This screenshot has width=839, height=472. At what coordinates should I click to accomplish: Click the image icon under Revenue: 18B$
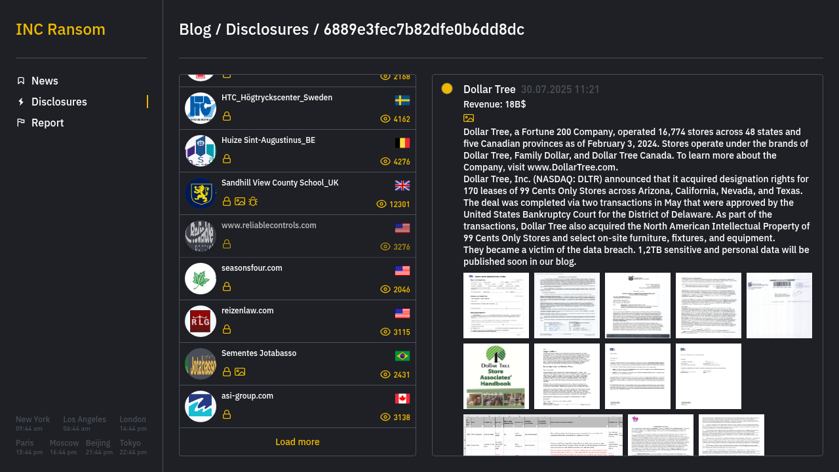[x=469, y=118]
